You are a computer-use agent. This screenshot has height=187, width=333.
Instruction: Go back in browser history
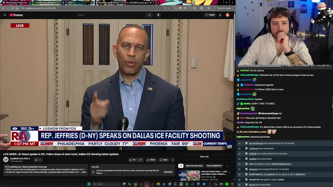tap(3, 8)
